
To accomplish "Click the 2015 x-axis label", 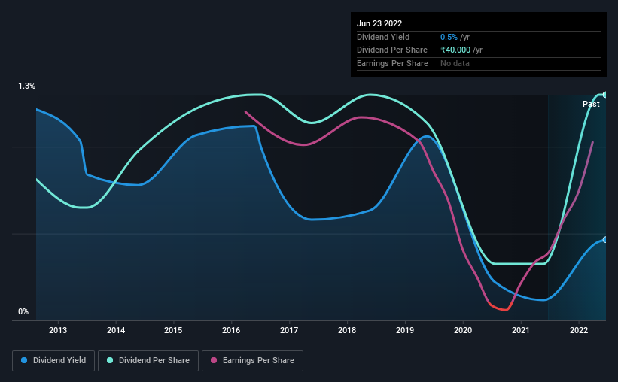I will tap(173, 330).
